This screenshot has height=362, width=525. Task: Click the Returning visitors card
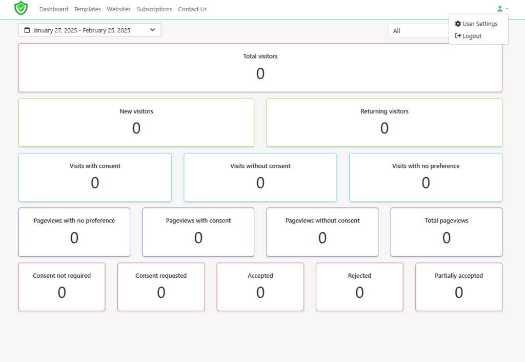point(385,123)
